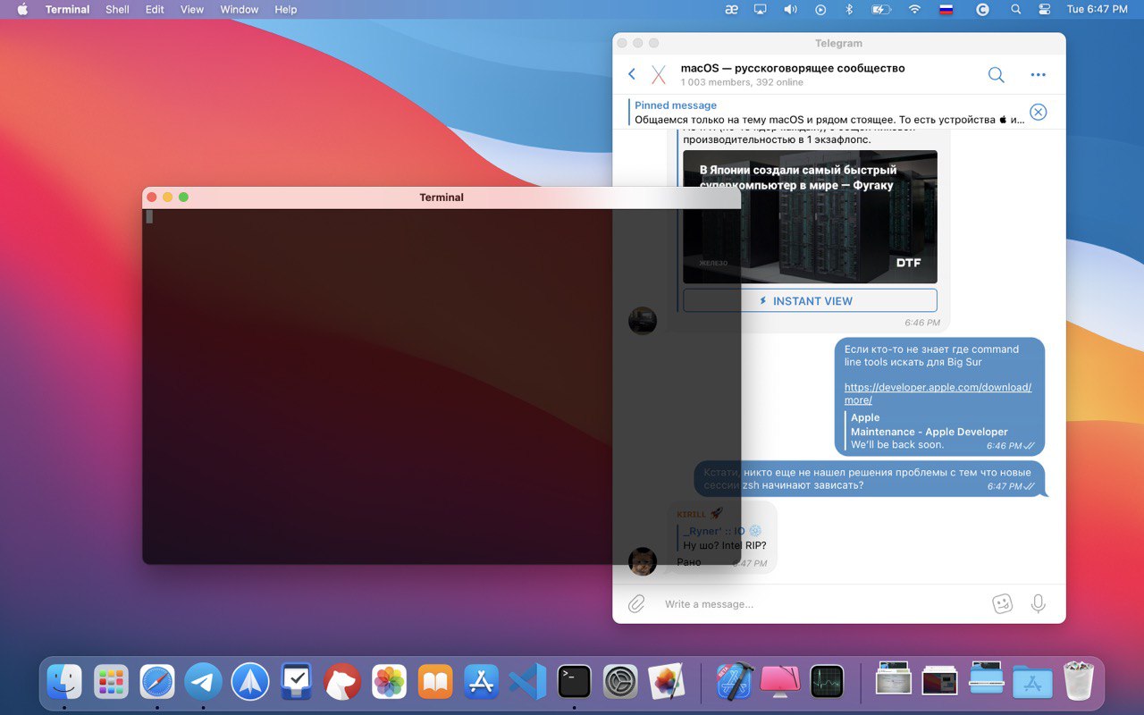The image size is (1144, 715).
Task: Click the avatar beside the Рано message
Action: [x=643, y=561]
